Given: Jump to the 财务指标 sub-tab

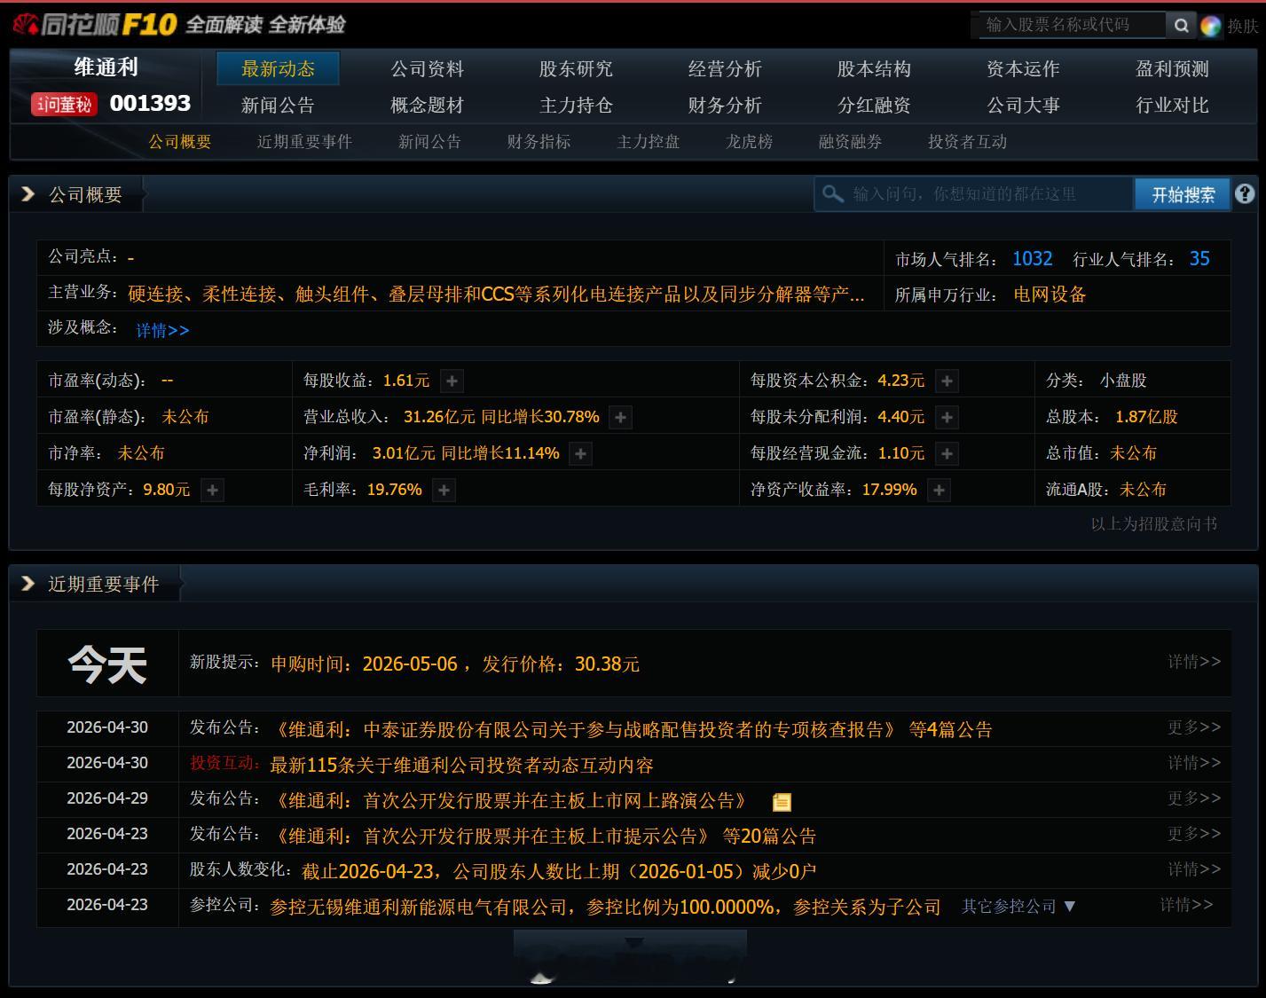Looking at the screenshot, I should coord(539,142).
